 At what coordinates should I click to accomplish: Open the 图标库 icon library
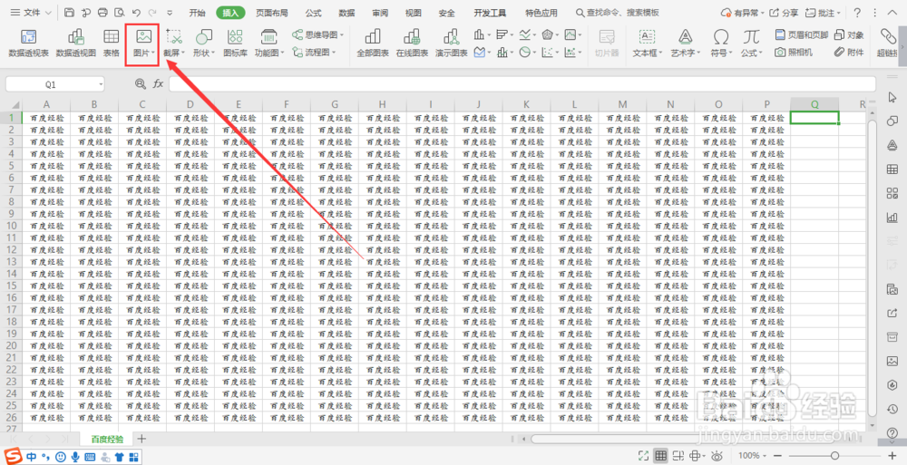(x=235, y=44)
